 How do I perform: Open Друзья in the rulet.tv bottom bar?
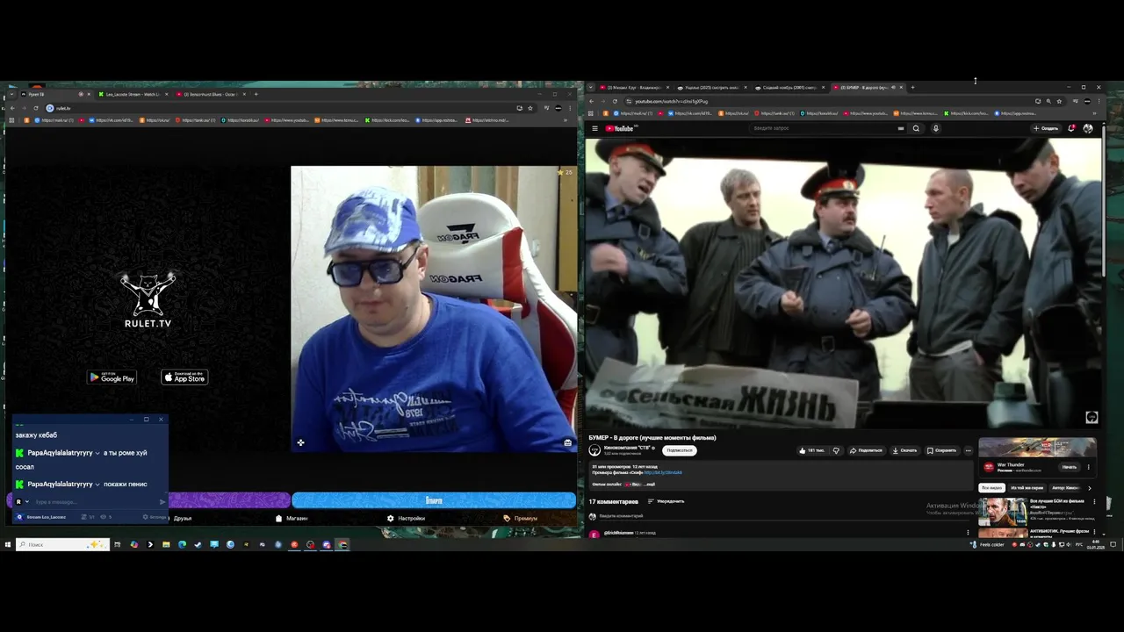(182, 518)
